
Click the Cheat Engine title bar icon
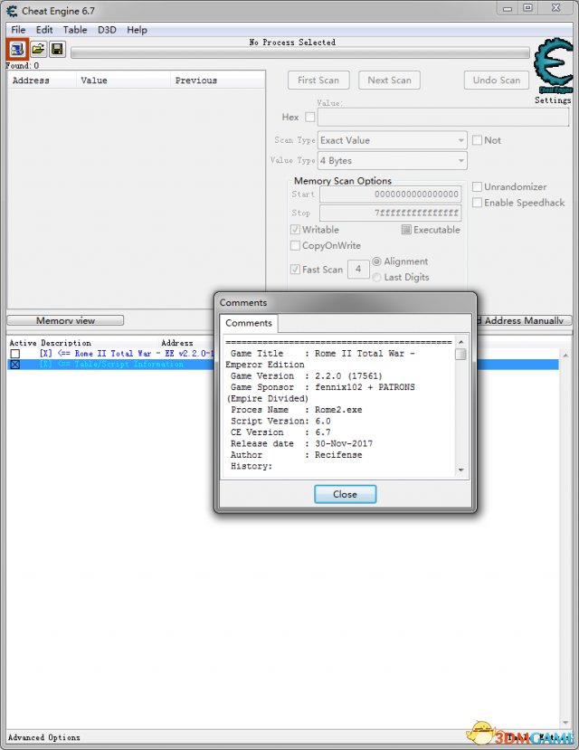coord(12,11)
